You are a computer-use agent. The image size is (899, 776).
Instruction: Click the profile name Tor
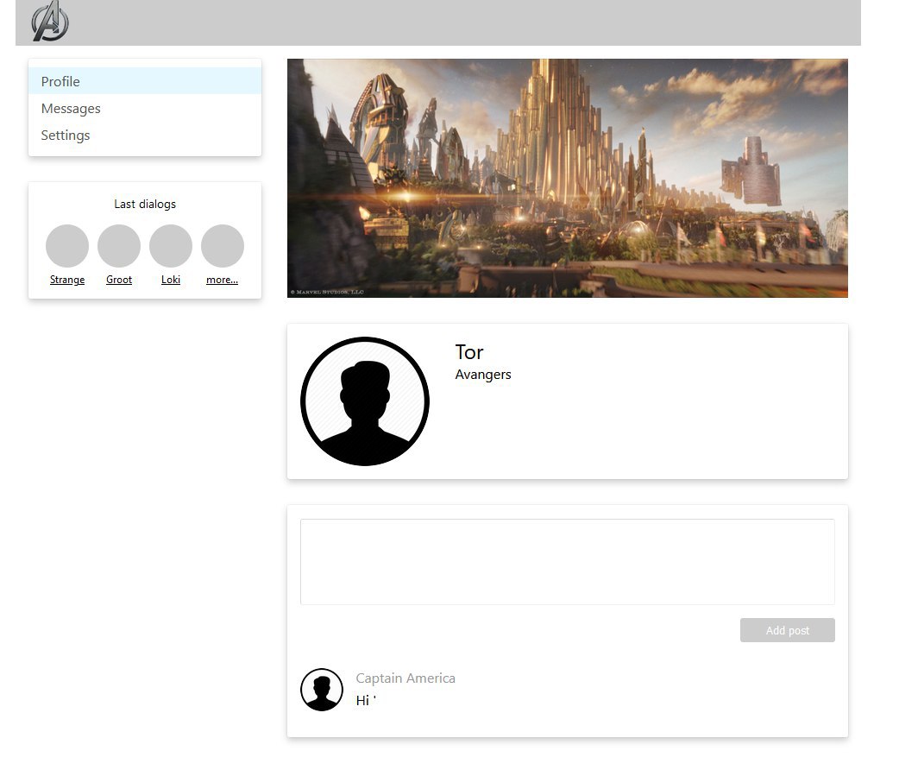tap(469, 352)
